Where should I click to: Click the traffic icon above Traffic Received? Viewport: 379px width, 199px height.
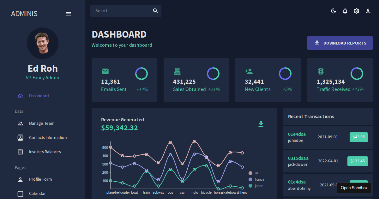point(321,71)
